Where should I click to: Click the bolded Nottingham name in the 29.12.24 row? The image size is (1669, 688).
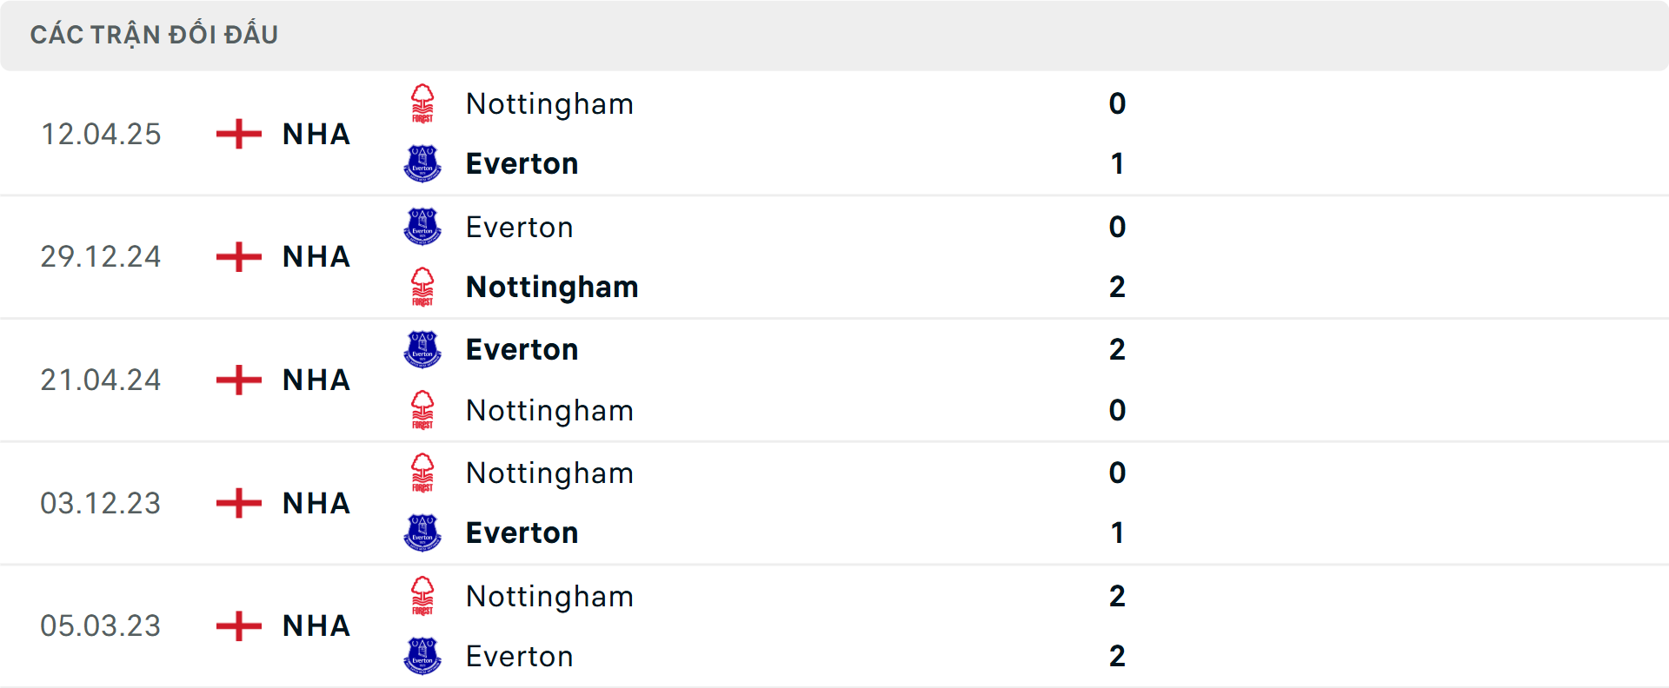pos(553,287)
